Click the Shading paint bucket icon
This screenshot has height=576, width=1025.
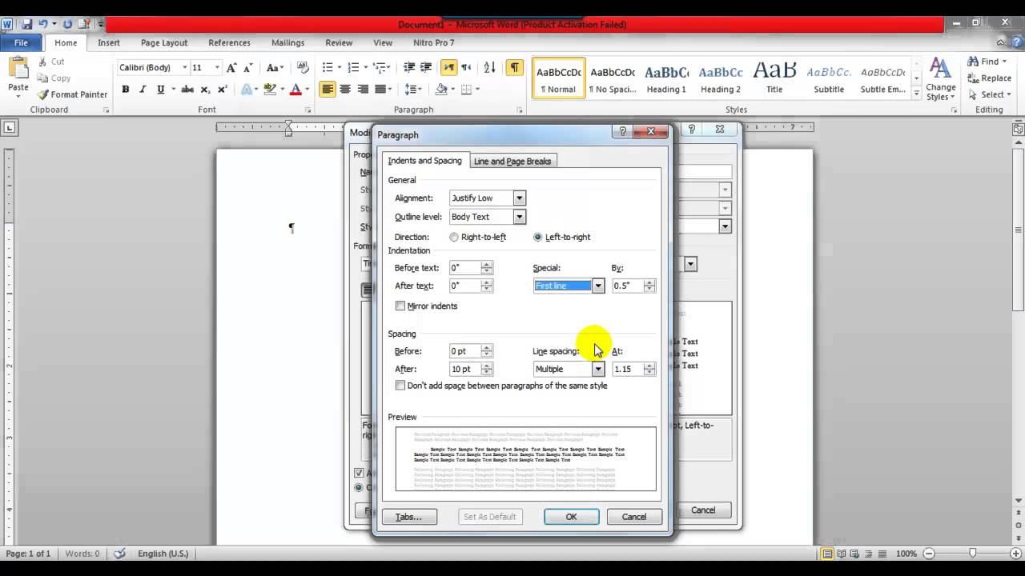click(x=442, y=90)
